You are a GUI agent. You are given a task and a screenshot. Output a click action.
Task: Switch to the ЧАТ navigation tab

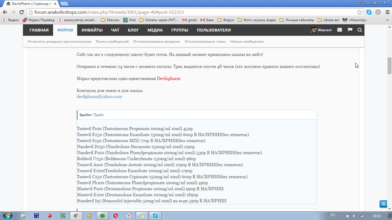pos(115,30)
